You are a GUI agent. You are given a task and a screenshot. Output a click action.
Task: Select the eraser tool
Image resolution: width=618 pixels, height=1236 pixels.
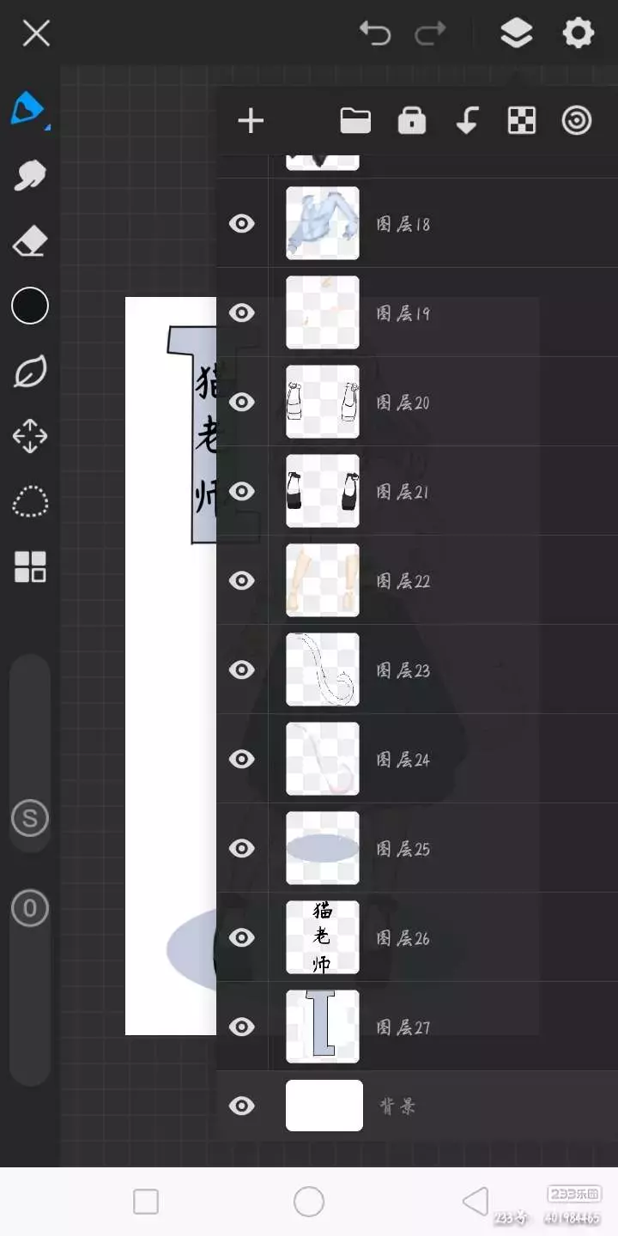30,241
